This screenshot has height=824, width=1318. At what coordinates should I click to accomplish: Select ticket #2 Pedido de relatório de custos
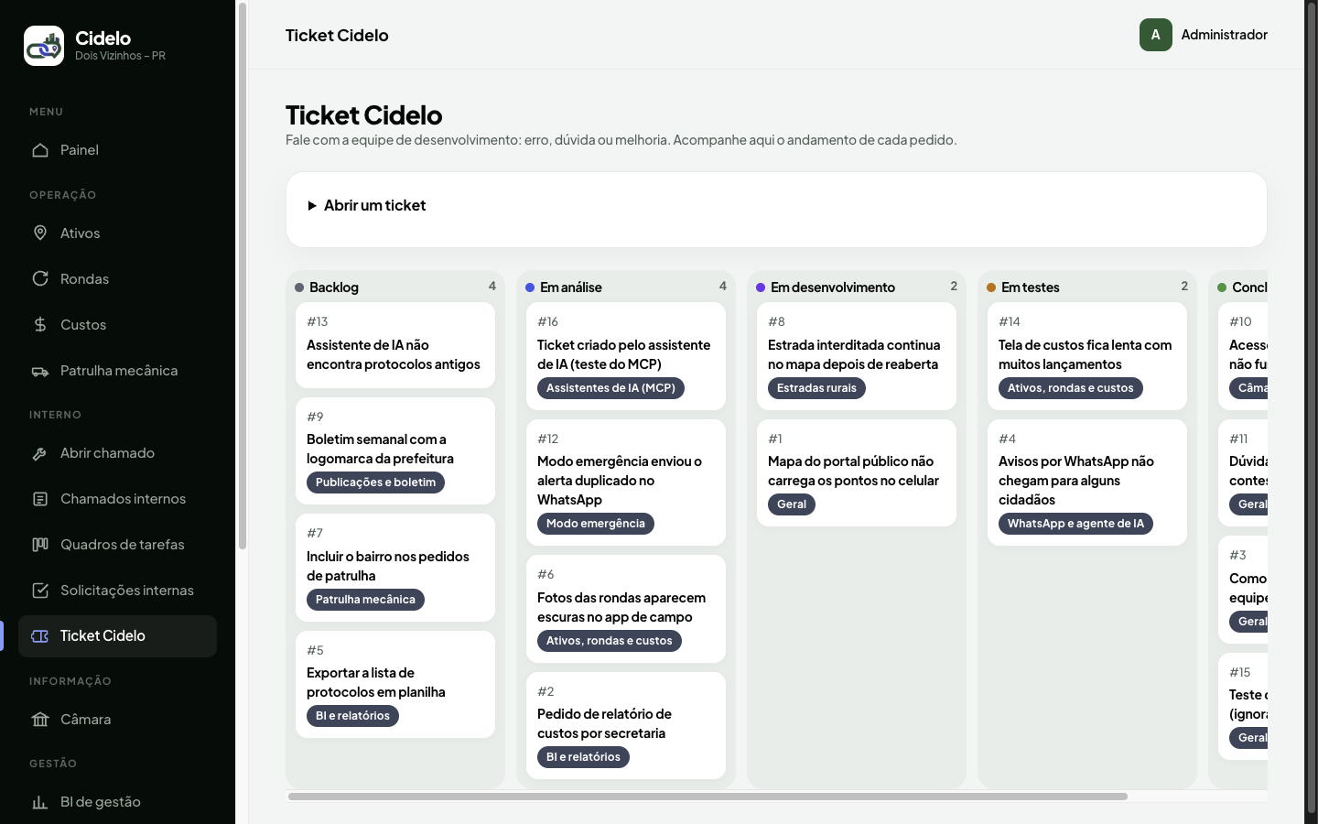click(626, 726)
